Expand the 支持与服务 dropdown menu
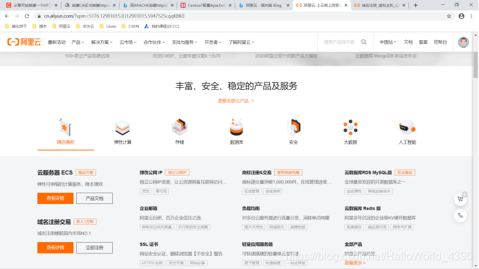The image size is (479, 269). (185, 42)
